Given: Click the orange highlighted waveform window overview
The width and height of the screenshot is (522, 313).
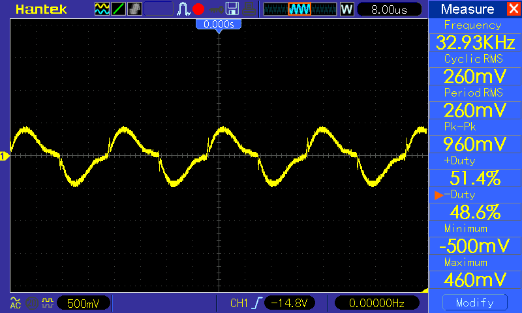Looking at the screenshot, I should [x=299, y=9].
